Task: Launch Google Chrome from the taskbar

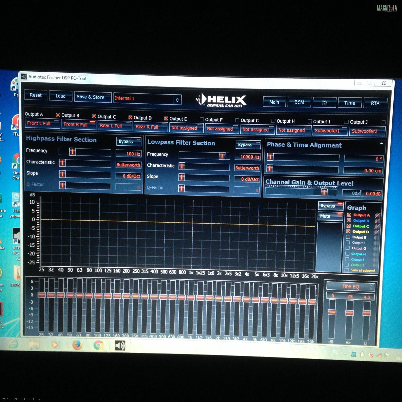Action: [x=98, y=345]
